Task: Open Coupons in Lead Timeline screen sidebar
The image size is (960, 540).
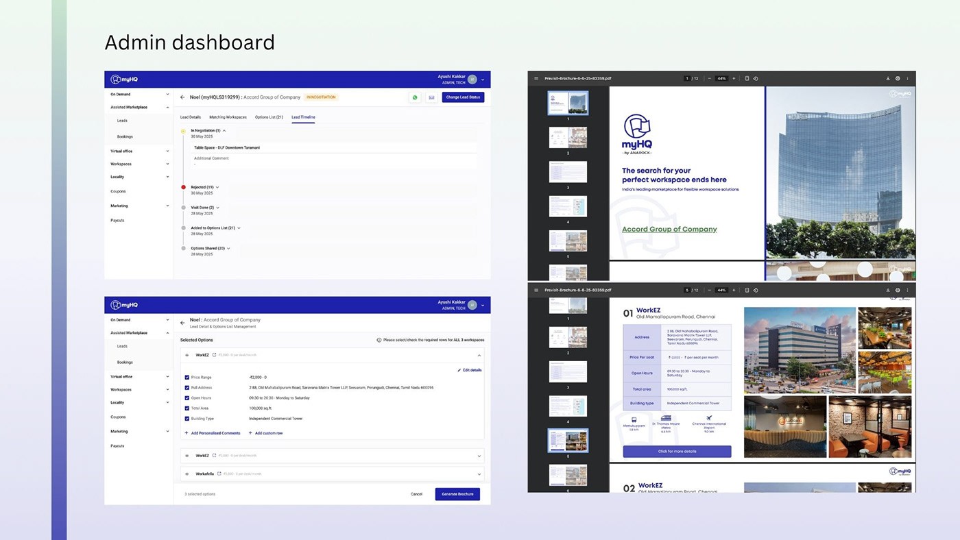Action: [x=118, y=191]
